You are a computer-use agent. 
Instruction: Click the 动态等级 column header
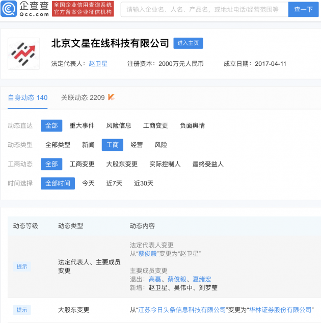coord(25,226)
